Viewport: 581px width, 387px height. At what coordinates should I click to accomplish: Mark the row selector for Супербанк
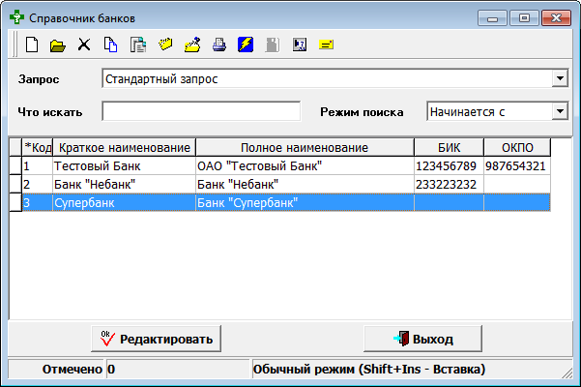click(x=15, y=202)
